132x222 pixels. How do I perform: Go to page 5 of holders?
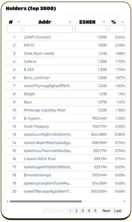click(95, 211)
